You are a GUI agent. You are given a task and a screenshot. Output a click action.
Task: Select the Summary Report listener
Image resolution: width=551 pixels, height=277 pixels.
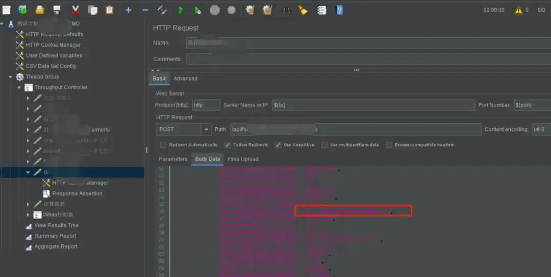coord(55,236)
